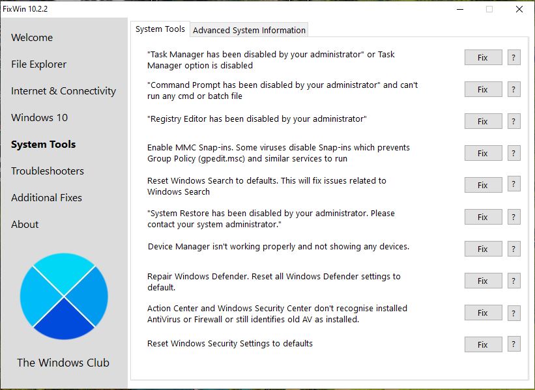Open help for Task Manager fix
The image size is (535, 390).
(513, 57)
